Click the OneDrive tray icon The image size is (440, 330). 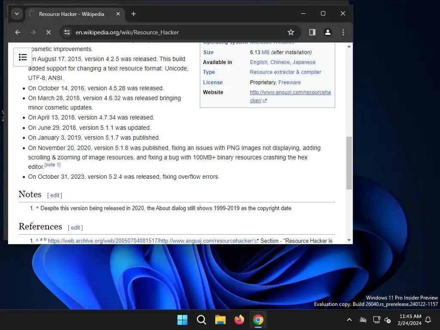pyautogui.click(x=363, y=320)
